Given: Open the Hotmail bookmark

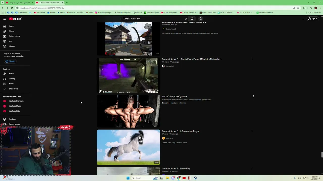Looking at the screenshot, I should click(51, 13).
